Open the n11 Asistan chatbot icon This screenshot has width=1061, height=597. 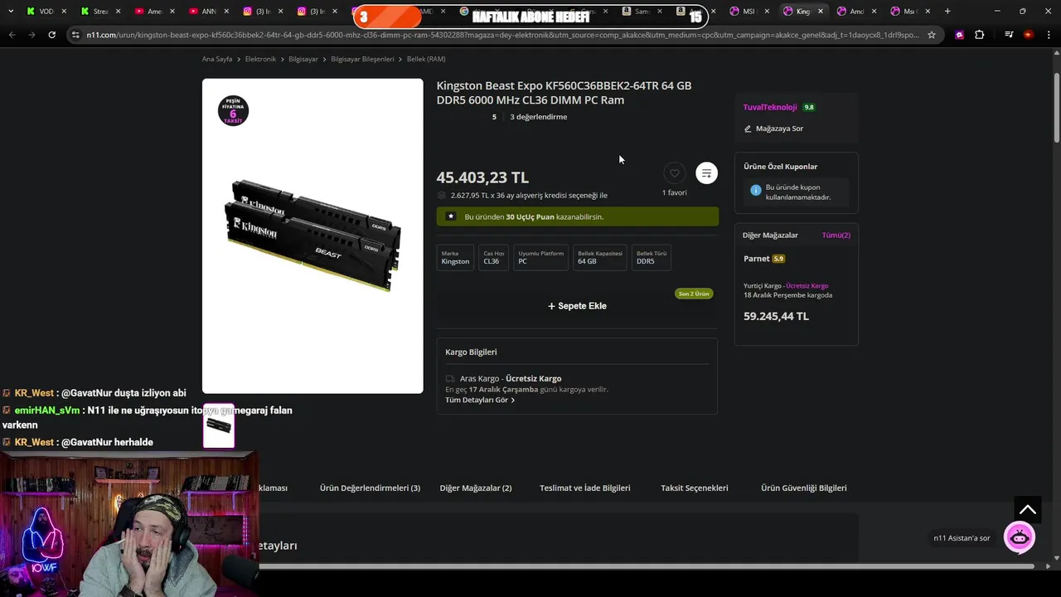click(x=1020, y=537)
